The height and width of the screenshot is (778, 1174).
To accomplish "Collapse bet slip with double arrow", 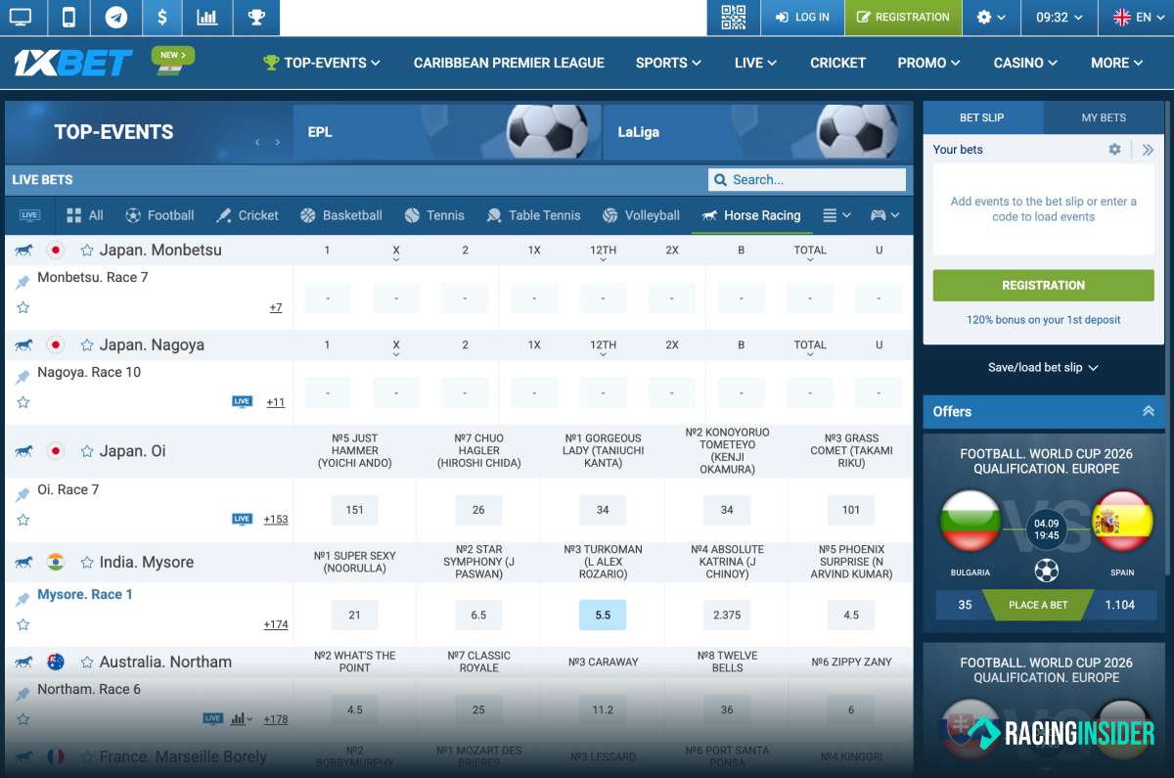I will click(x=1148, y=150).
